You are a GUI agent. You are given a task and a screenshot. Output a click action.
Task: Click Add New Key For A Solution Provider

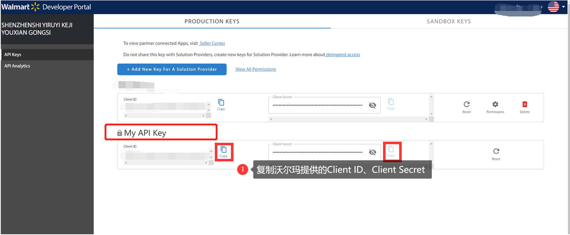[x=172, y=69]
